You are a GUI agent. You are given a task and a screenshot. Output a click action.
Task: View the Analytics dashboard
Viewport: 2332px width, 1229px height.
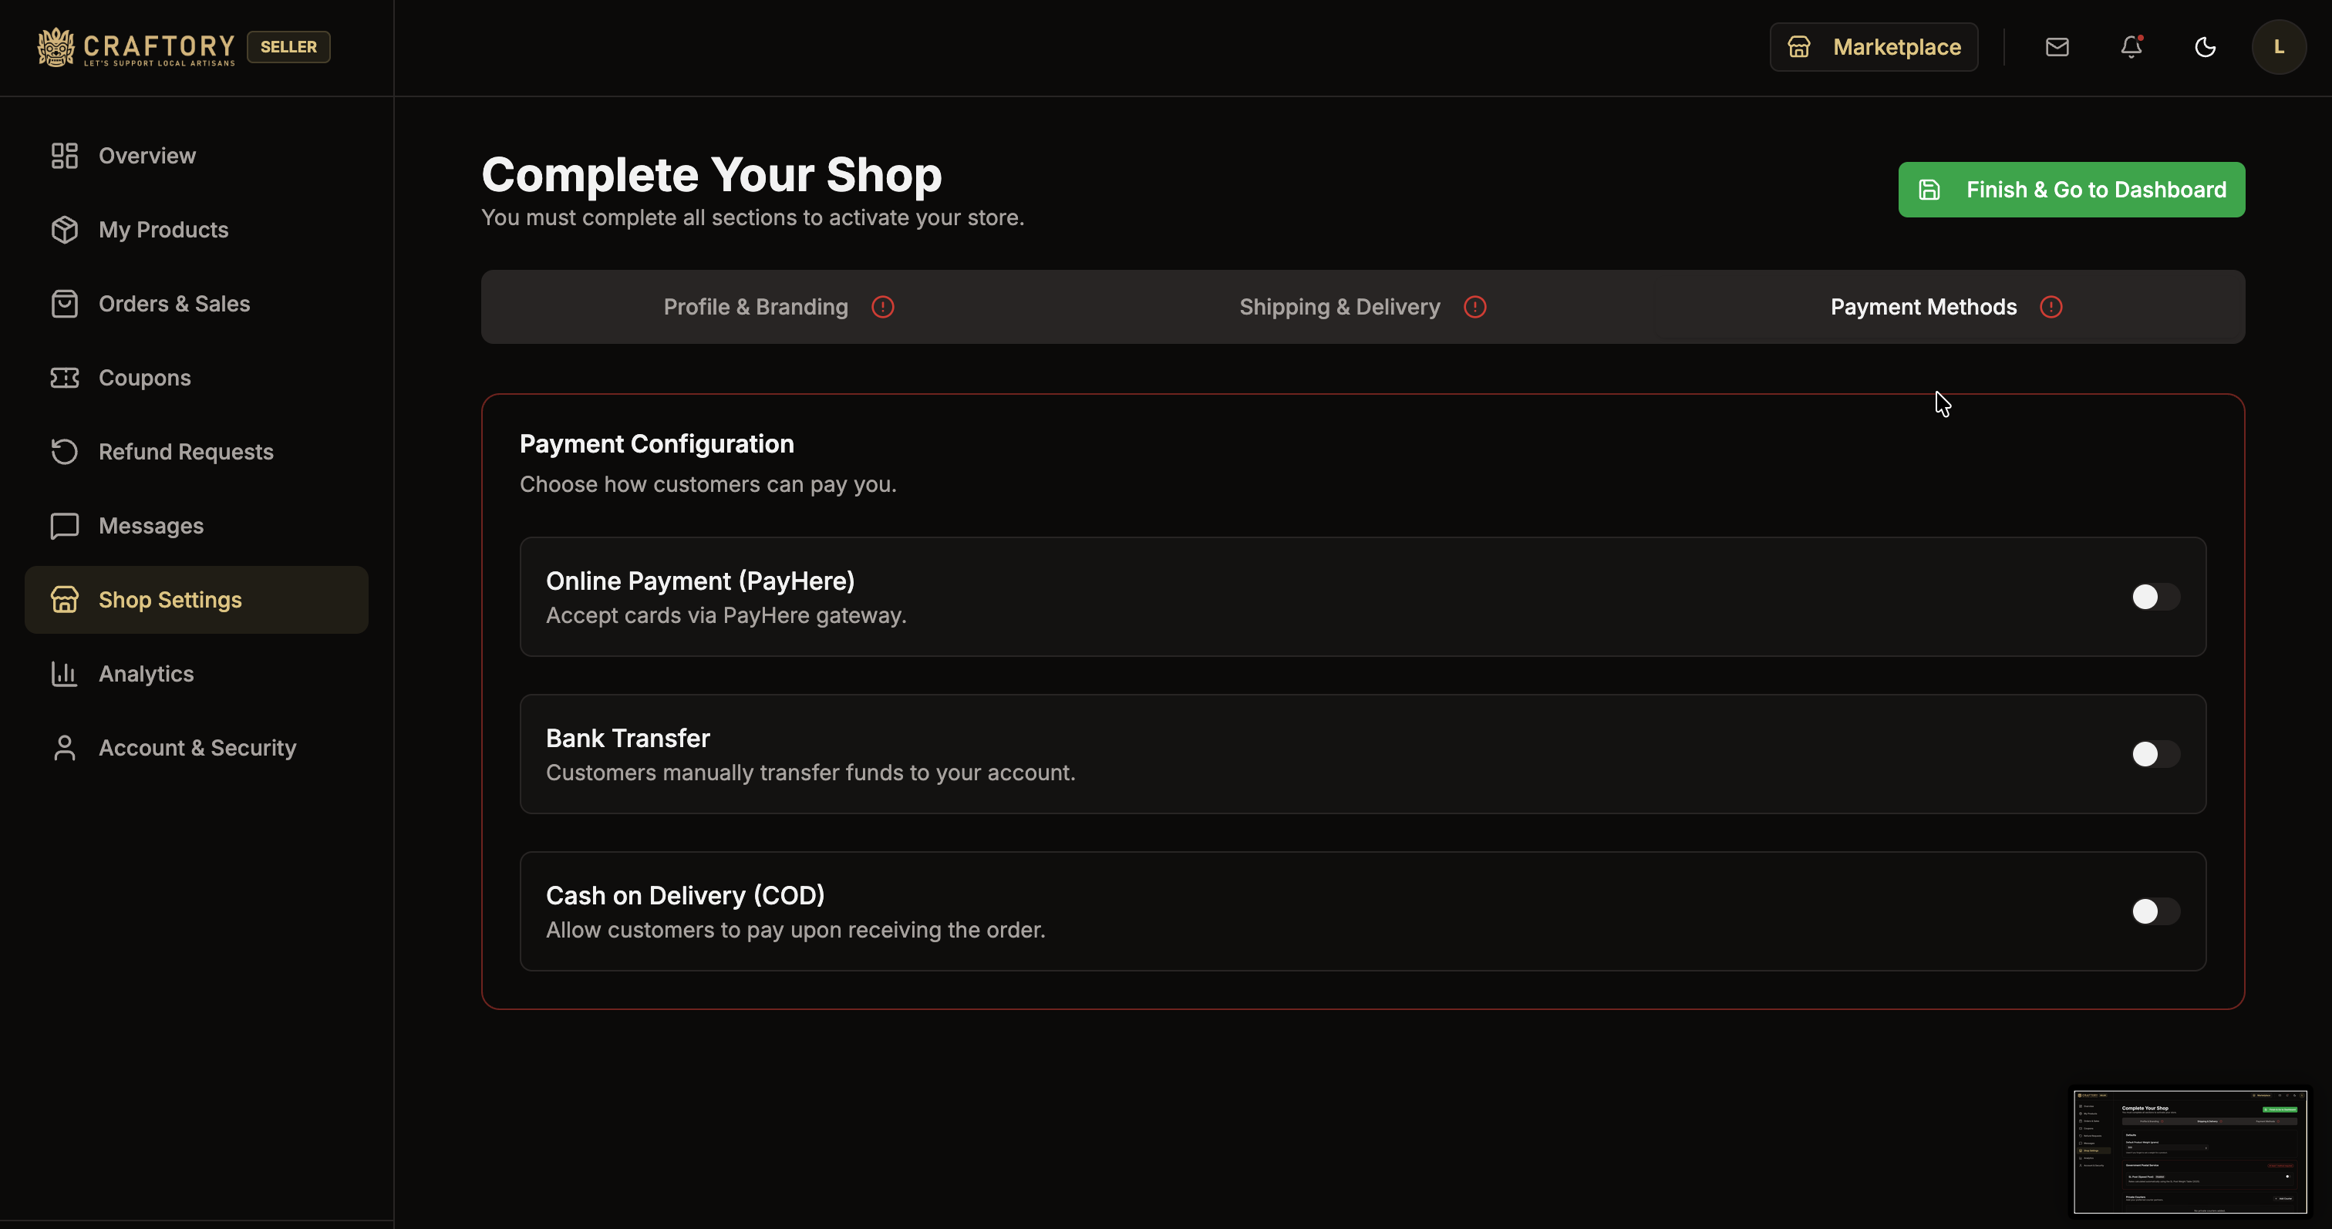coord(146,673)
